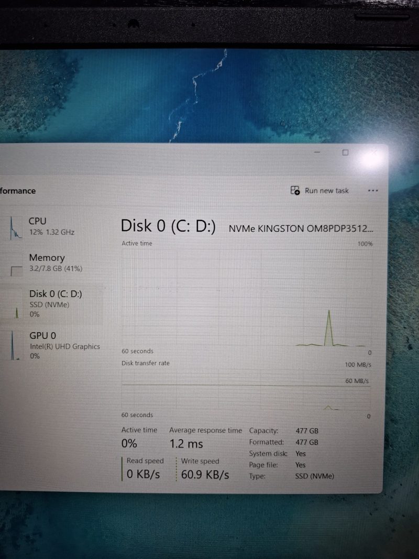419x559 pixels.
Task: Click the 12% 1.32 GHz CPU reading
Action: 52,232
